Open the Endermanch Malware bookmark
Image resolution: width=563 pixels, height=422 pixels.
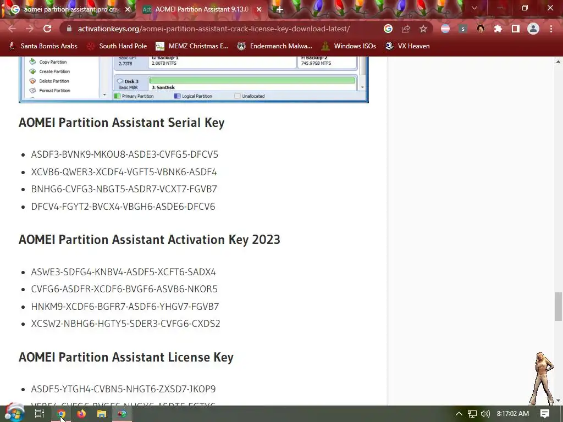point(275,46)
